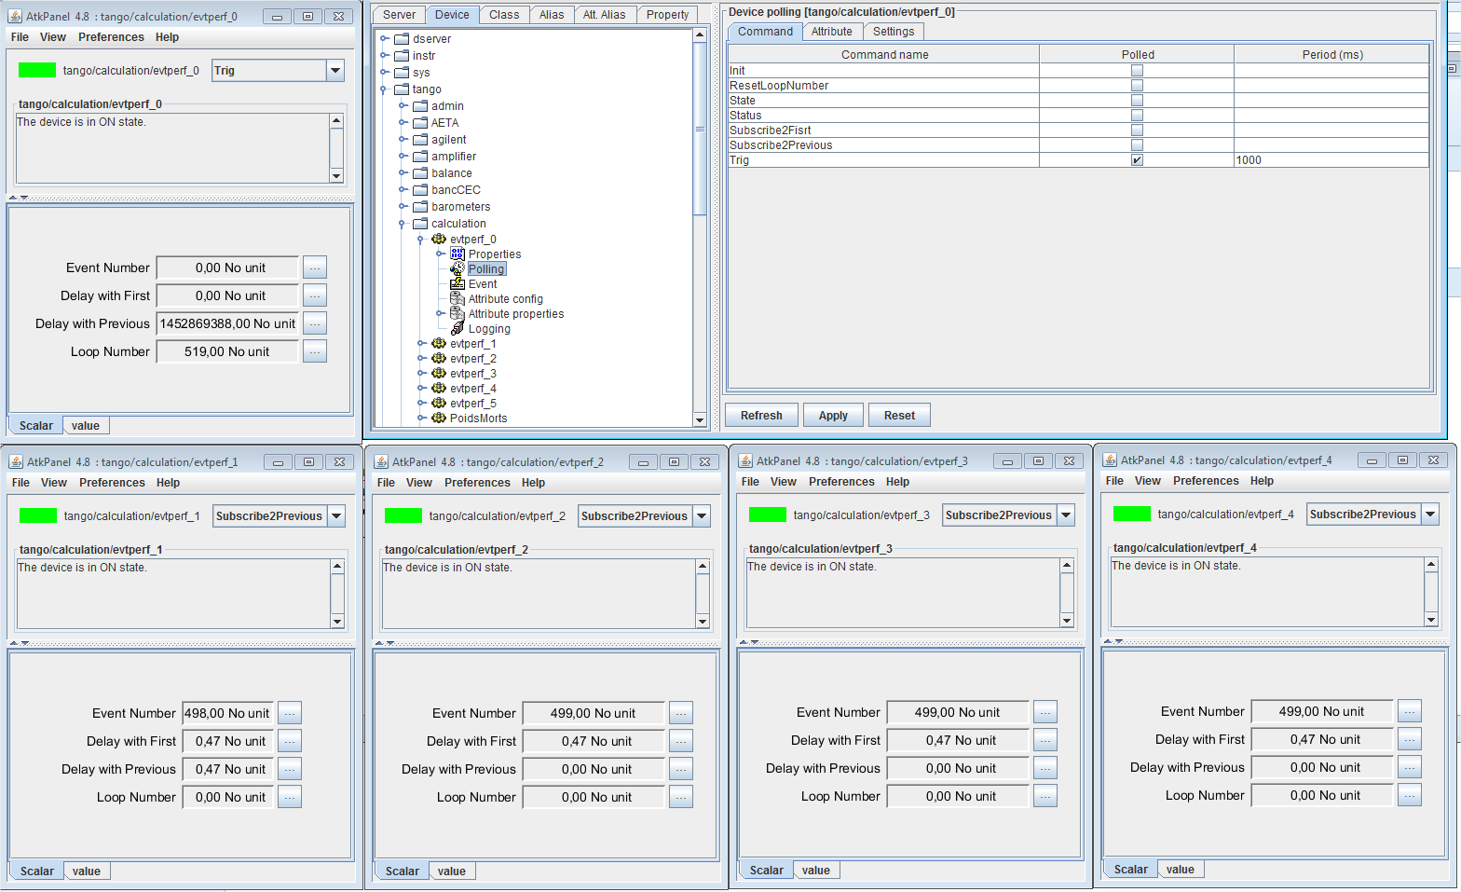Enable polling for Subscribe2Fisrt command

click(x=1137, y=130)
